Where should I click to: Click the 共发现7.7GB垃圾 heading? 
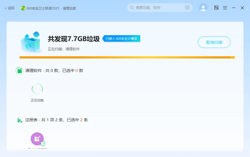[74, 39]
